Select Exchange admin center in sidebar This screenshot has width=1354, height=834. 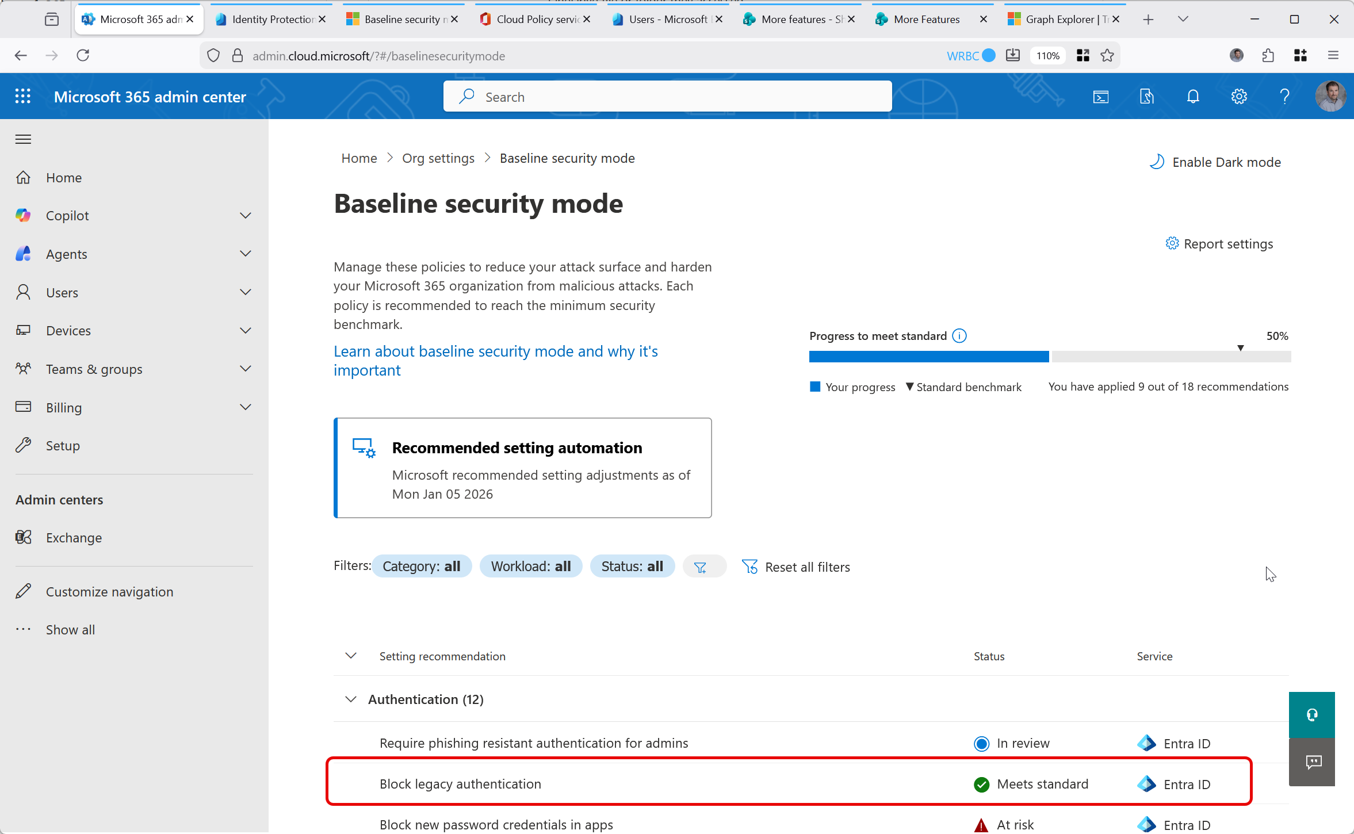pyautogui.click(x=74, y=538)
